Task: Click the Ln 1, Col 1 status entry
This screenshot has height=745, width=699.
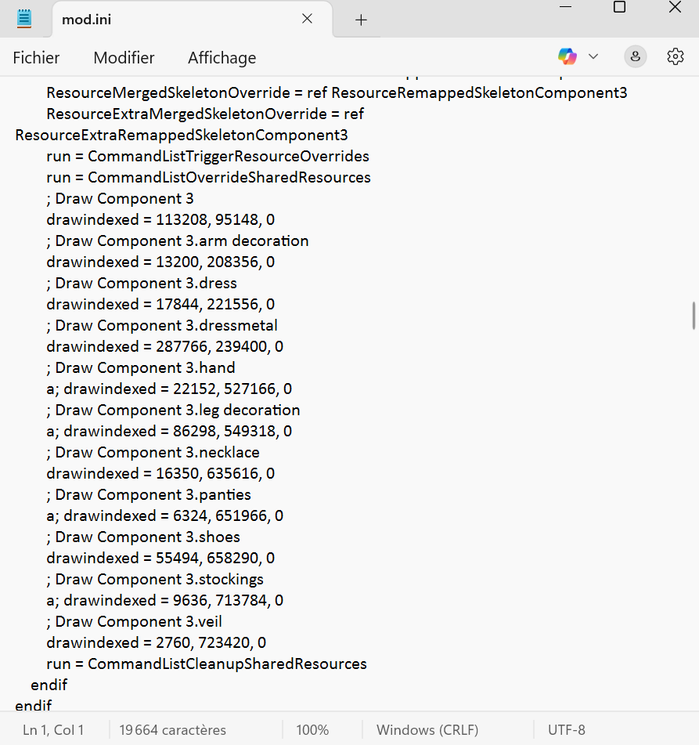Action: 53,730
